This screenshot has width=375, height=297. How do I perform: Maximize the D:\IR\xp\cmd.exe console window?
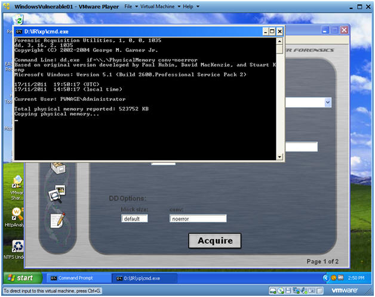pos(272,32)
